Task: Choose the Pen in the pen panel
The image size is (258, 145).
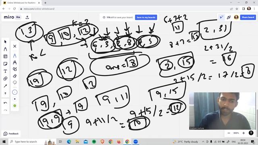Action: coord(15,56)
